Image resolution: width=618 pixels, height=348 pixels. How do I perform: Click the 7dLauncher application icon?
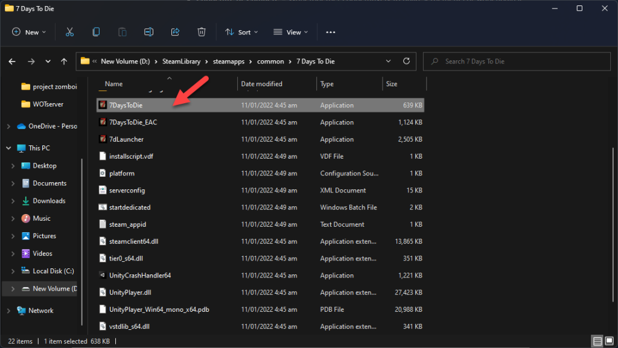103,139
